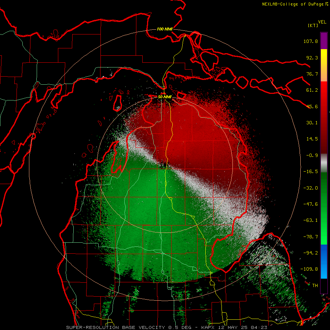Pick the green segment of velocity color bar

(x=324, y=208)
